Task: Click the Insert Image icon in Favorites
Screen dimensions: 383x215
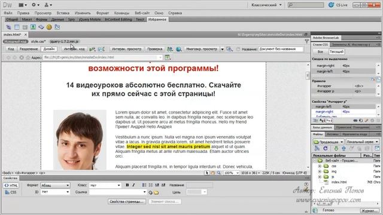Action: click(x=33, y=27)
